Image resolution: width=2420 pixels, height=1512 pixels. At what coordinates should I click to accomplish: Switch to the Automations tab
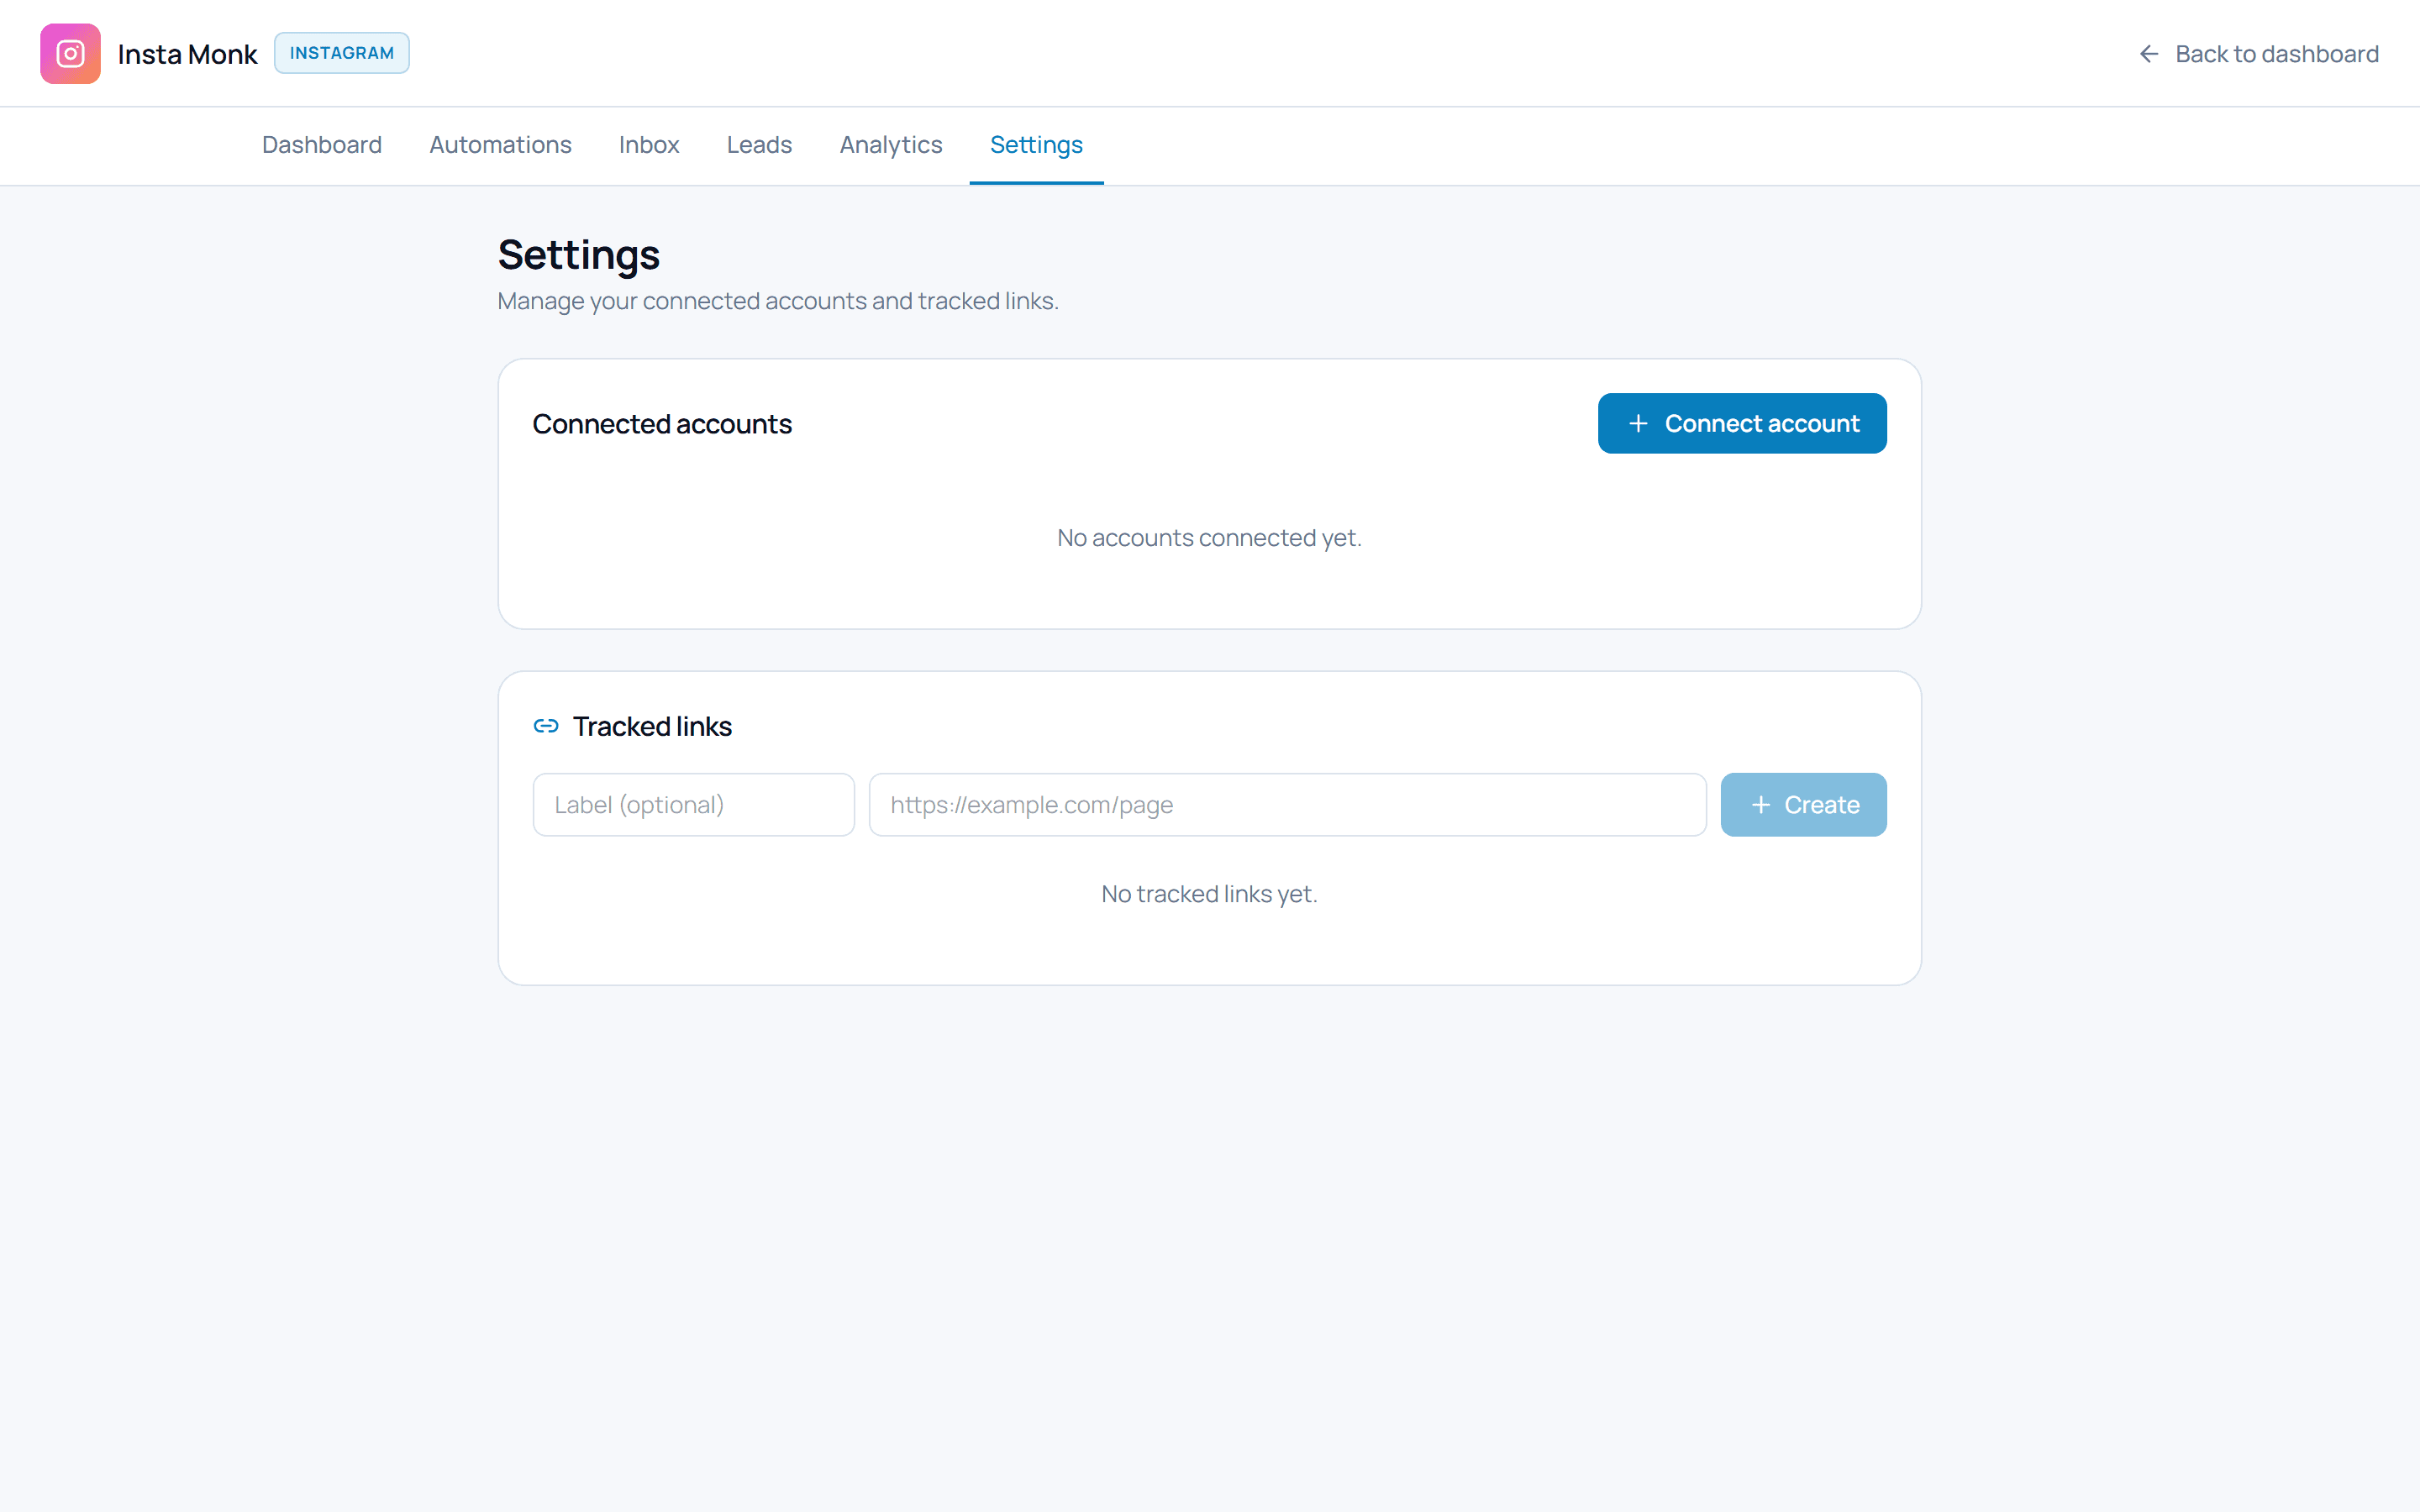point(500,145)
